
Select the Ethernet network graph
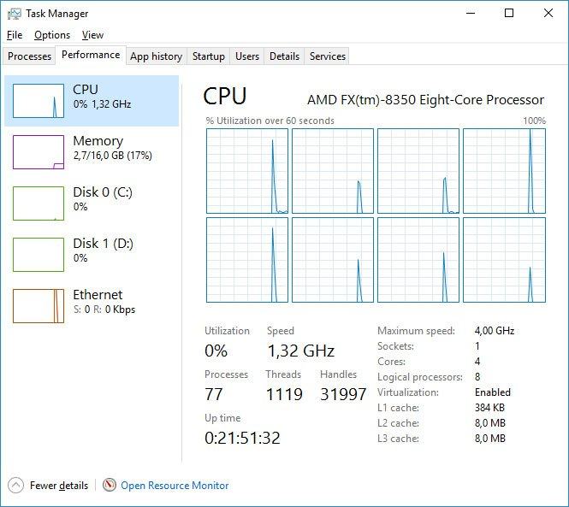pos(39,306)
